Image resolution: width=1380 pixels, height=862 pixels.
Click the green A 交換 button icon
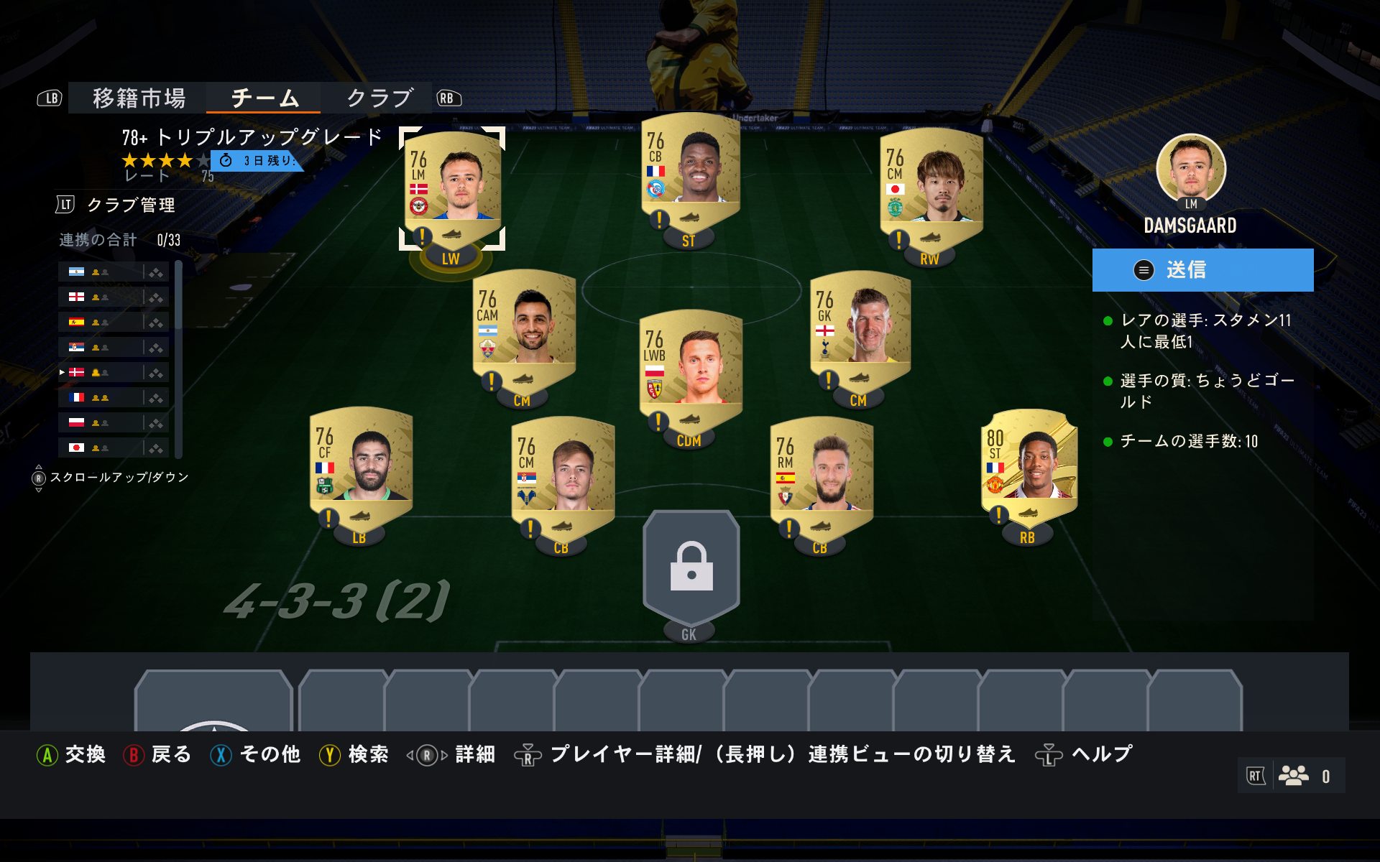coord(47,755)
